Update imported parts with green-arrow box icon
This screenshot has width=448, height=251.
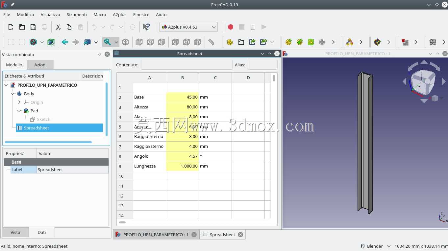[x=252, y=42]
